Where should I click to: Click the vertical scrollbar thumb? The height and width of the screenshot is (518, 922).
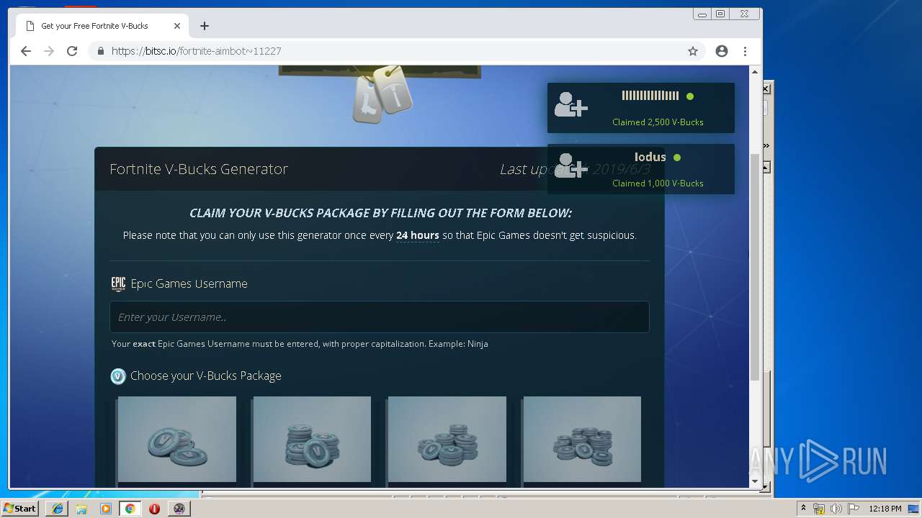pyautogui.click(x=755, y=266)
